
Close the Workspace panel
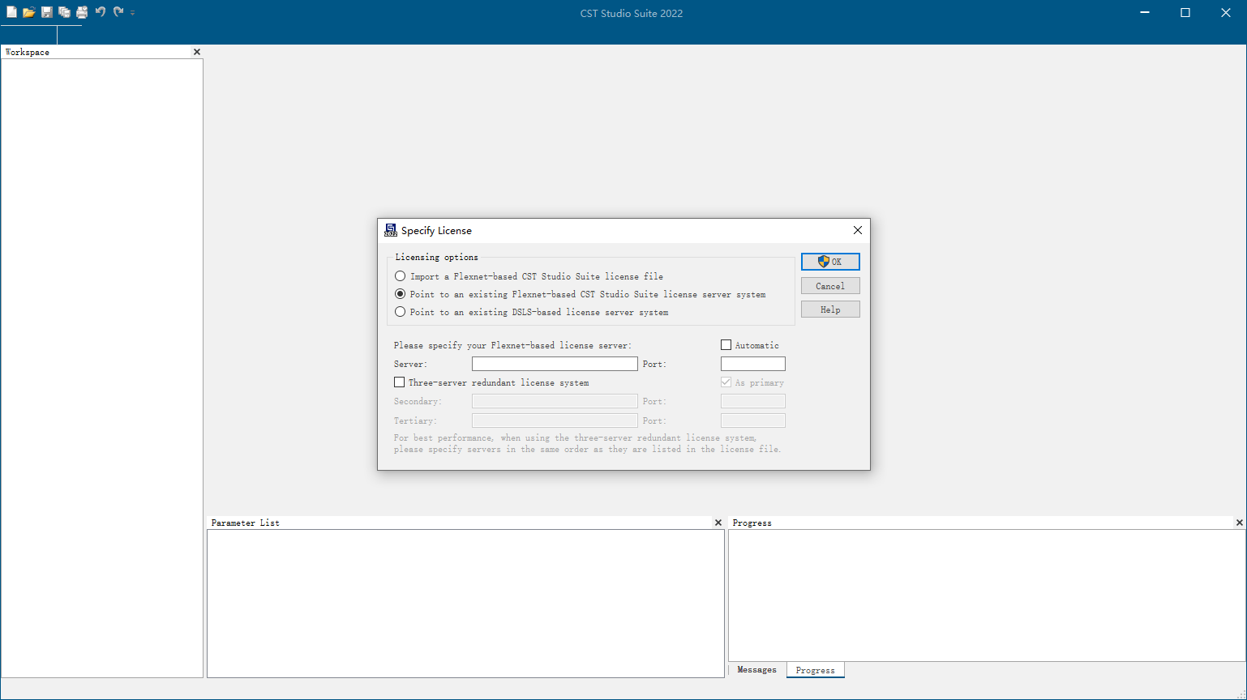[x=196, y=52]
